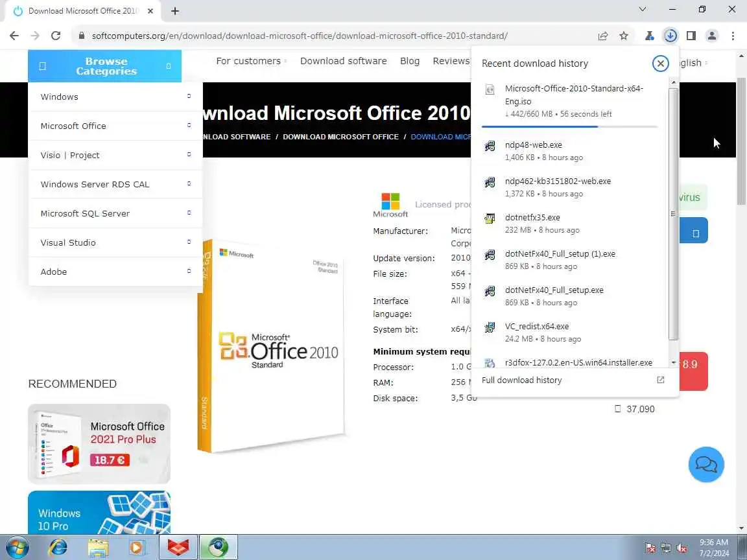Reload the page with the refresh icon
747x560 pixels.
pos(56,36)
